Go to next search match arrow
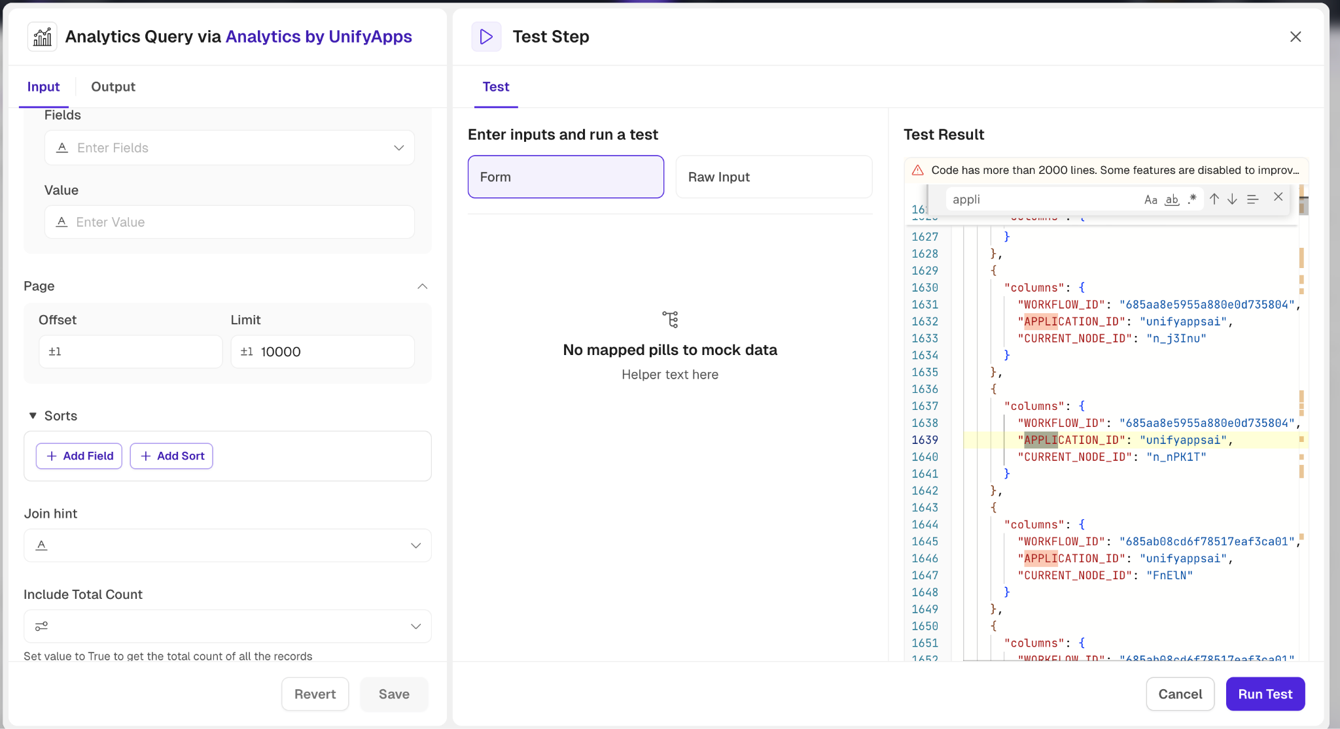 pos(1233,199)
